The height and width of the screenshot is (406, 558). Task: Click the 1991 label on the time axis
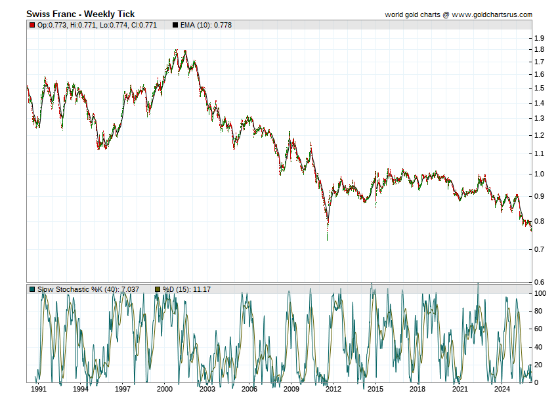click(39, 389)
